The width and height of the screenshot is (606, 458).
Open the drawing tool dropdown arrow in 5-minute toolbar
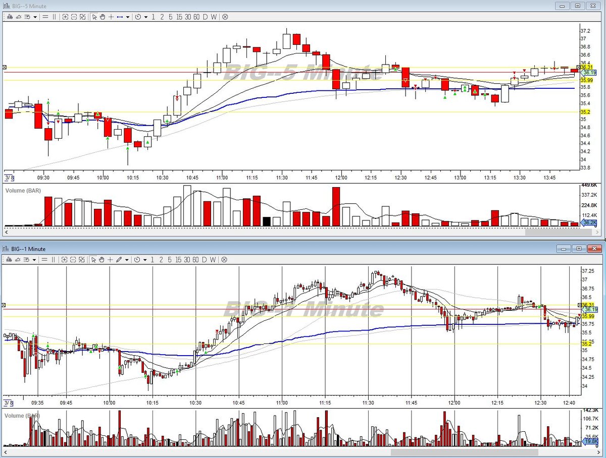pos(128,17)
